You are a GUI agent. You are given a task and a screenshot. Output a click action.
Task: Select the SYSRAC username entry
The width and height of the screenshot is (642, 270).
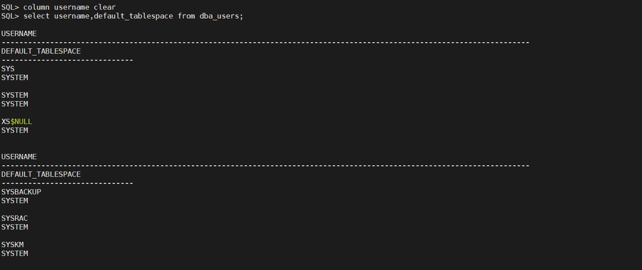tap(14, 218)
